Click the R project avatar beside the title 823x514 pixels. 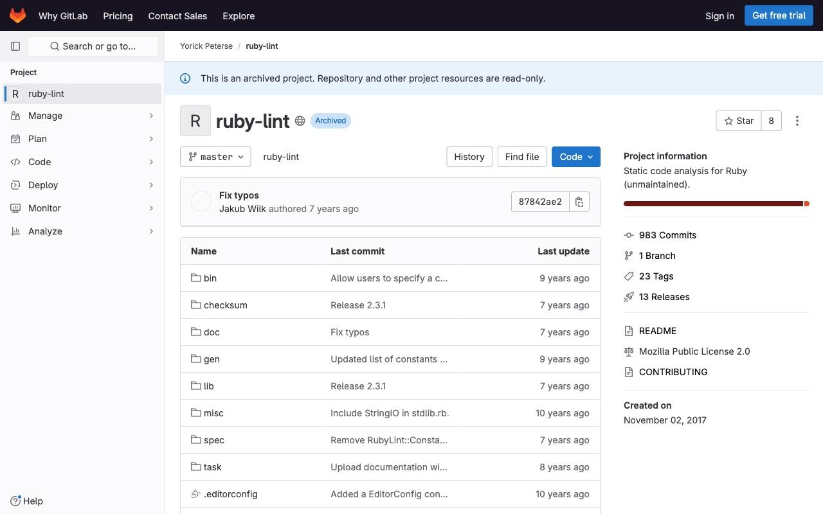195,121
